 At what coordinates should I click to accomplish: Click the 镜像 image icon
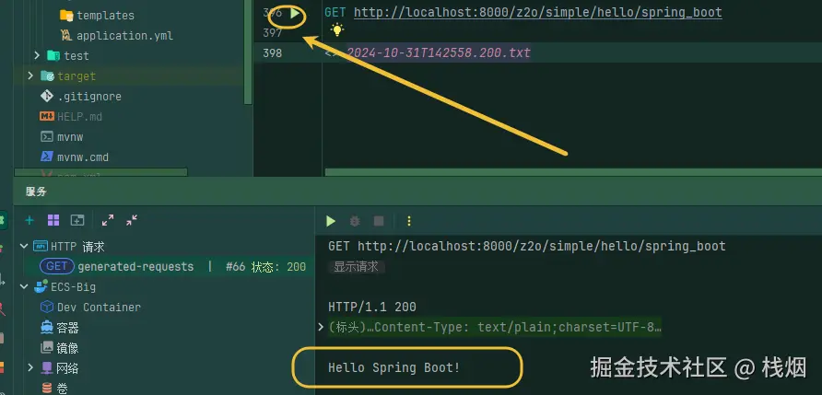coord(47,347)
